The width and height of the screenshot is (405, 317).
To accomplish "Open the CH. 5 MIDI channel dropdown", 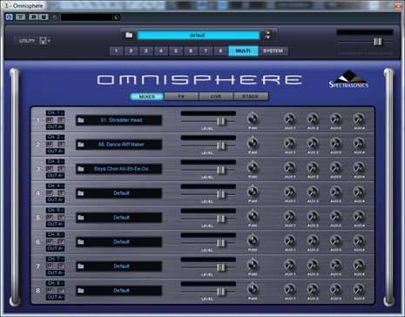I will pos(55,211).
